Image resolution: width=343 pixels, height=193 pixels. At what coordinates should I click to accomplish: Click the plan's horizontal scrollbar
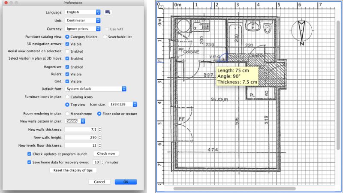pyautogui.click(x=234, y=188)
